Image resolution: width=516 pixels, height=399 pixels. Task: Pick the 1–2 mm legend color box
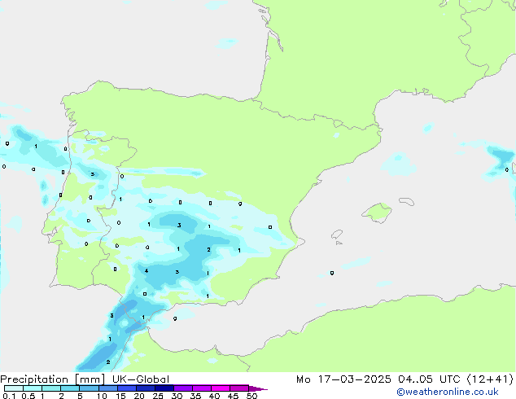click(x=51, y=388)
